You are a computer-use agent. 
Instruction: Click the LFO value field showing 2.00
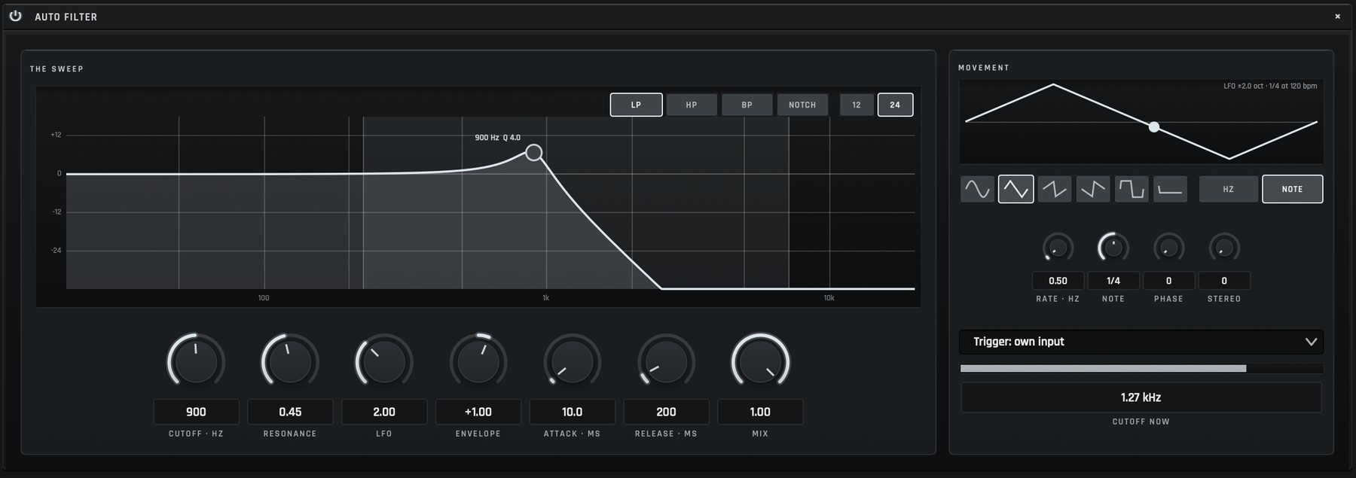click(384, 412)
